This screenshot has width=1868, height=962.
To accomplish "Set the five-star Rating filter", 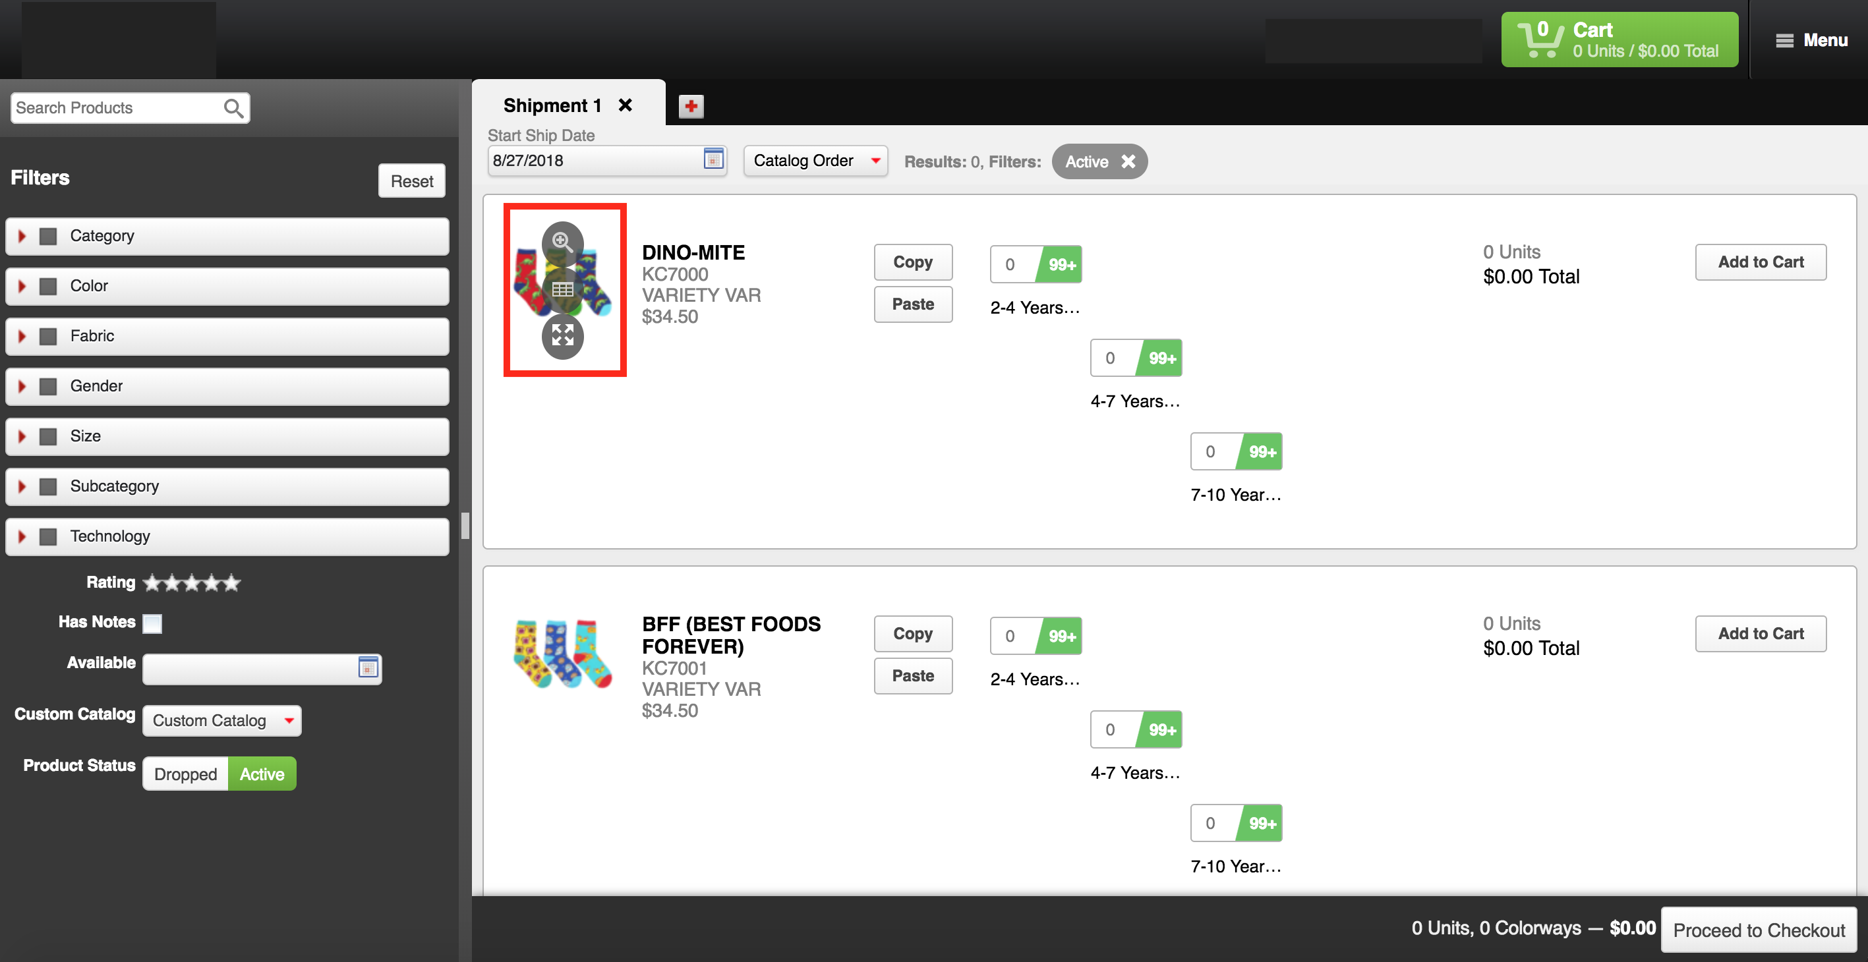I will tap(231, 583).
